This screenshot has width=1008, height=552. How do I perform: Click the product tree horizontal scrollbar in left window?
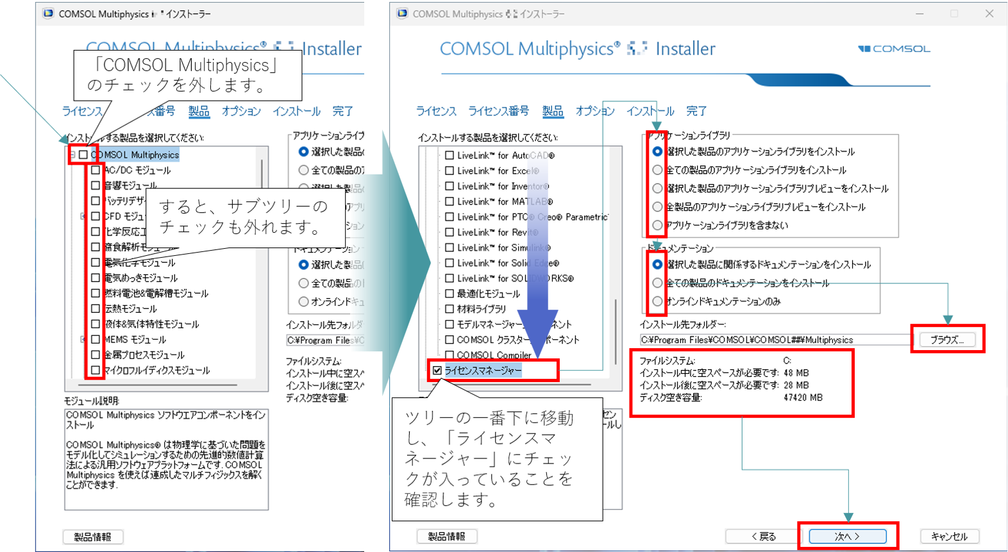click(158, 385)
